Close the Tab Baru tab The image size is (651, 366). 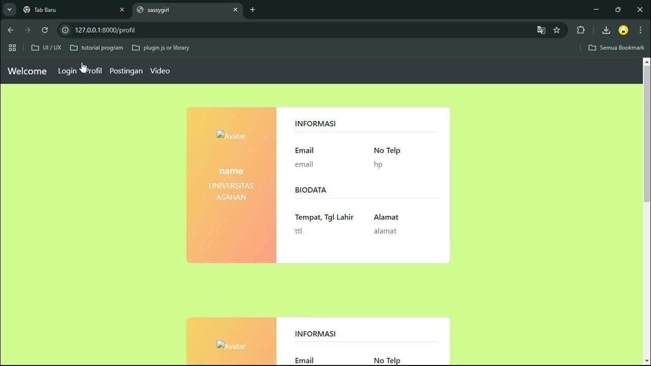click(x=122, y=10)
